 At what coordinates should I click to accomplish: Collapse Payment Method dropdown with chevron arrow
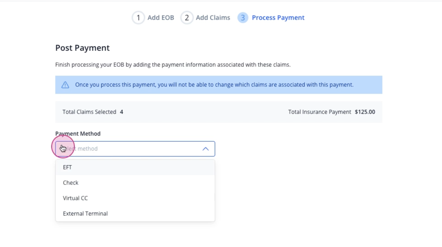(x=205, y=149)
